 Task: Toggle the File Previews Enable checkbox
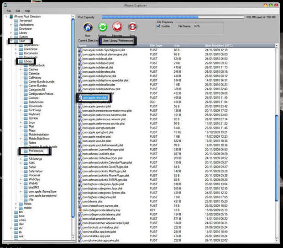158,27
